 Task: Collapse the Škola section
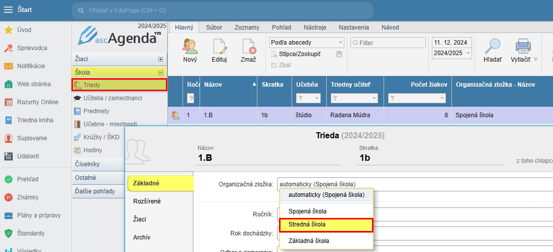(160, 73)
